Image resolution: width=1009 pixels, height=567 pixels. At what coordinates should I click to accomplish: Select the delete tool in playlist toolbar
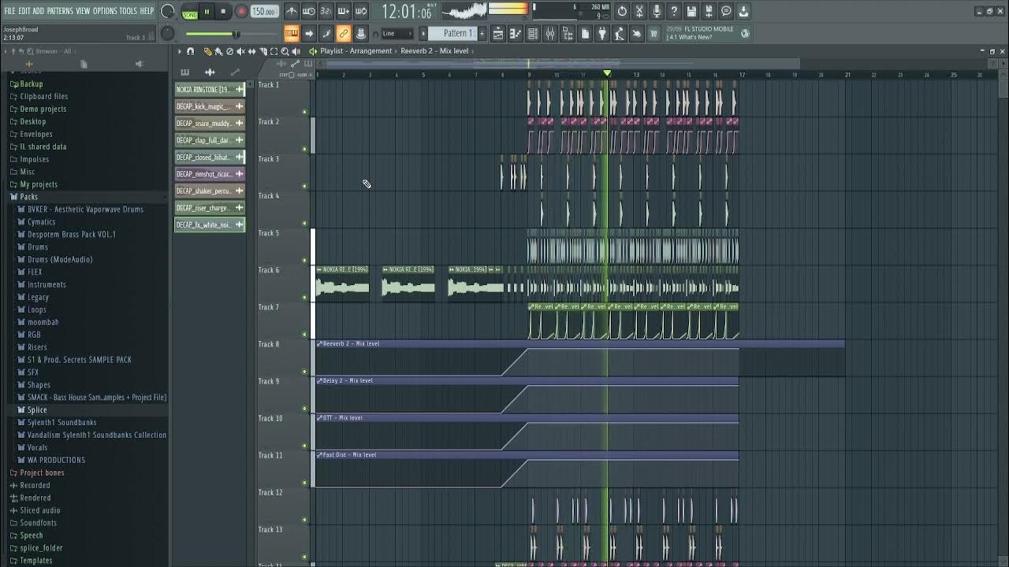[229, 51]
